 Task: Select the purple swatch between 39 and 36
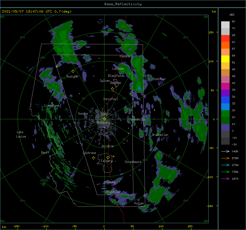[x=225, y=93]
